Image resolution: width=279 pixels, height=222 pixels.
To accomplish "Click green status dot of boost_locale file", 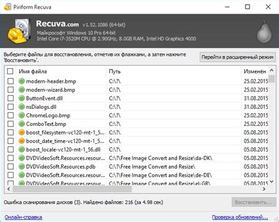I will tap(21, 150).
